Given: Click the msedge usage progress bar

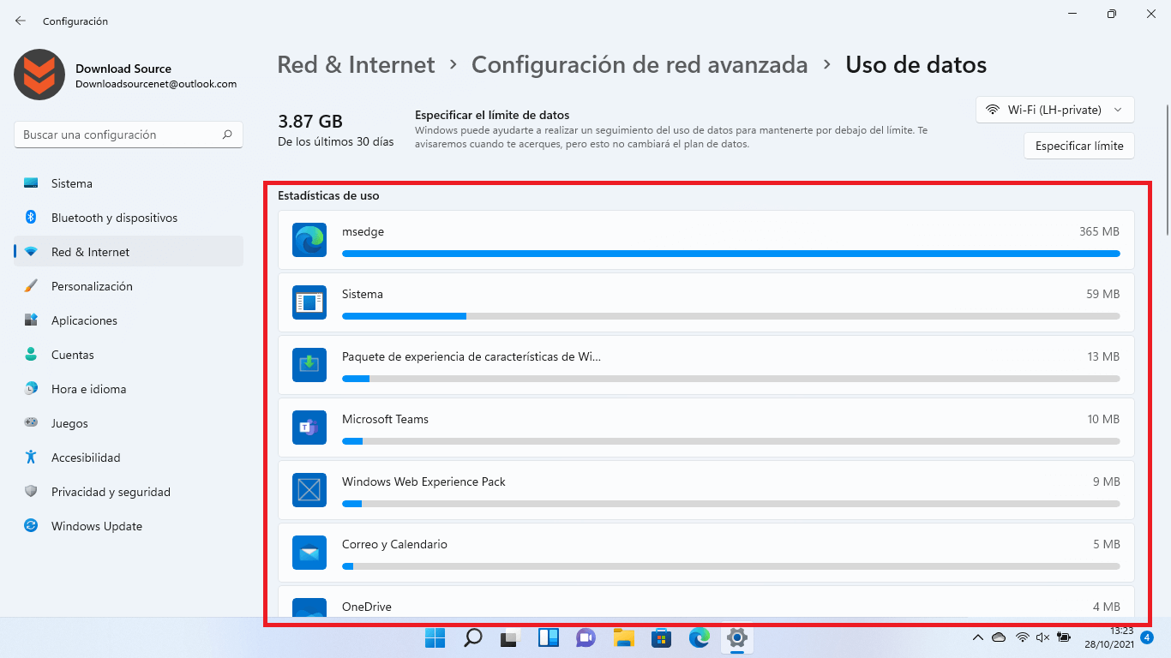Looking at the screenshot, I should (x=731, y=254).
